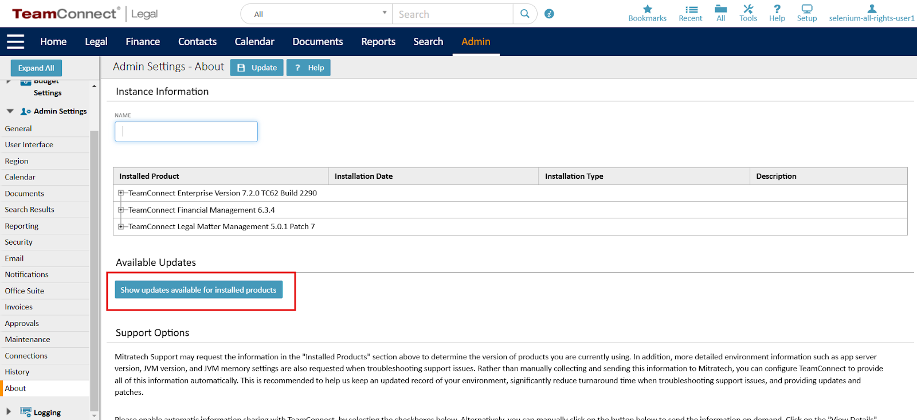Click Show updates available for installed products
This screenshot has width=917, height=420.
click(x=198, y=290)
